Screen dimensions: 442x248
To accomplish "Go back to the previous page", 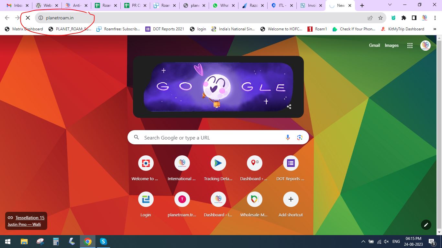I will tap(7, 18).
